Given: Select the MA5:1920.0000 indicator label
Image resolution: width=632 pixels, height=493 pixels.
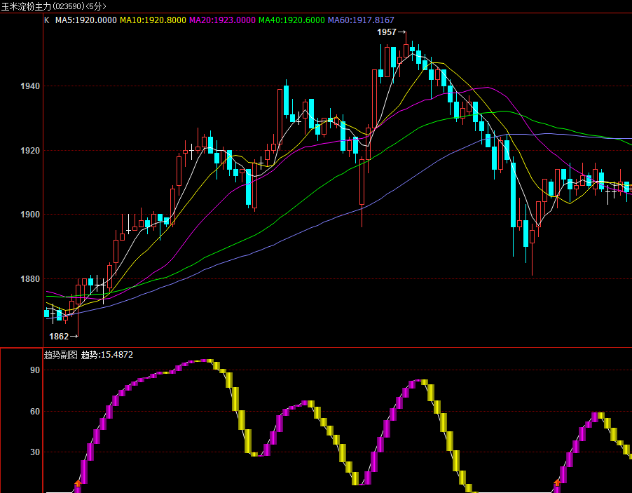Looking at the screenshot, I should pyautogui.click(x=86, y=20).
